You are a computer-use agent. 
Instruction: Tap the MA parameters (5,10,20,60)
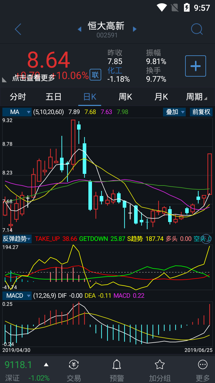[49, 112]
